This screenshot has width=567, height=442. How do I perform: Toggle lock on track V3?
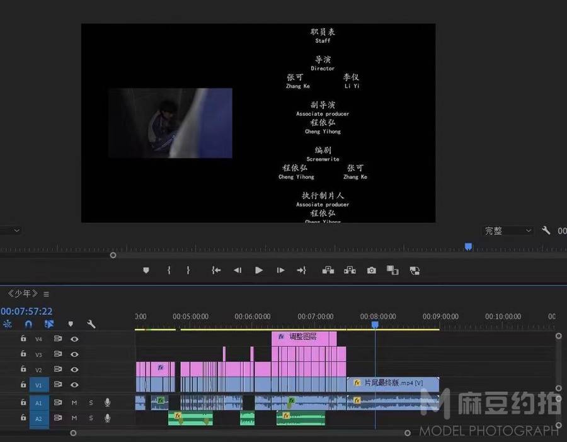coord(23,353)
